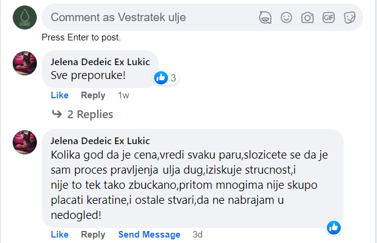Reply to the long comment about price

tap(93, 235)
